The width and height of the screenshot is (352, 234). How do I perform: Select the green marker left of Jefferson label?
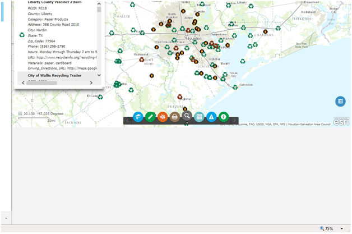click(x=278, y=28)
